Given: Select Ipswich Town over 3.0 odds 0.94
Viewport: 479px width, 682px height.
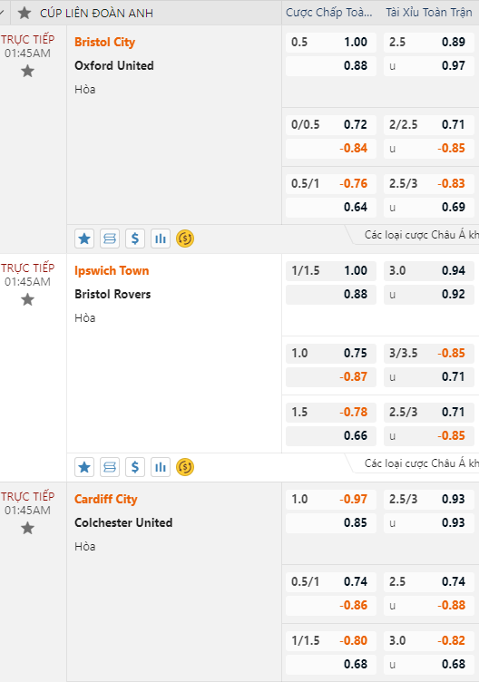Looking at the screenshot, I should click(x=429, y=270).
